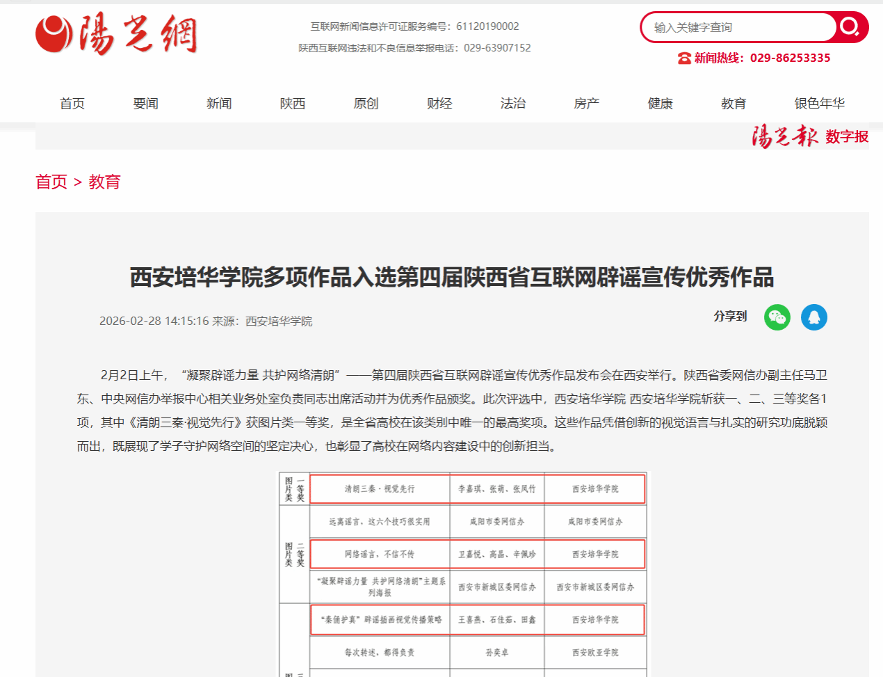Click the 教育 breadcrumb link
This screenshot has width=883, height=677.
104,182
